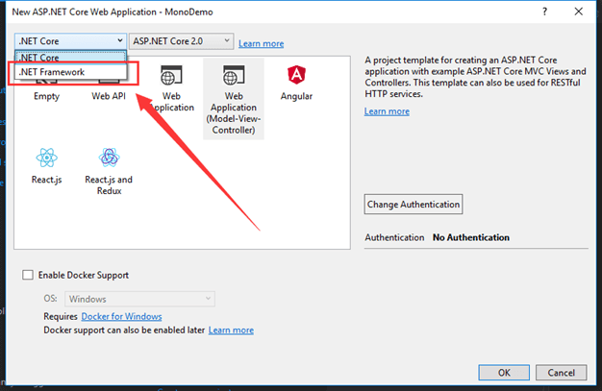602x391 pixels.
Task: Enable Docker Support checkbox
Action: pos(28,275)
